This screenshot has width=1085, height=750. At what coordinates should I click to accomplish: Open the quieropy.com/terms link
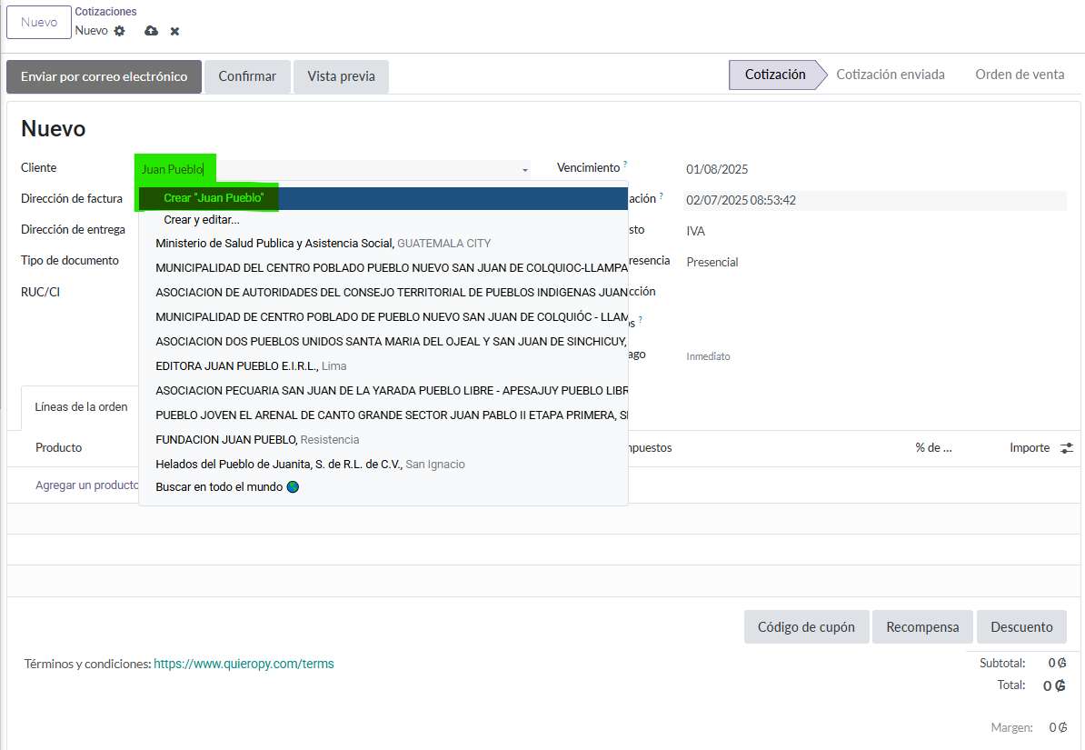coord(244,665)
